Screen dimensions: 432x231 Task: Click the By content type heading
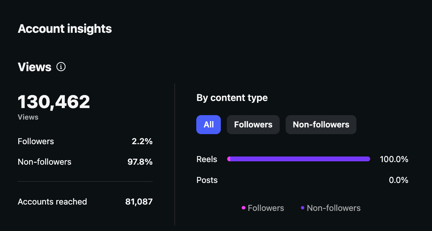(x=232, y=98)
